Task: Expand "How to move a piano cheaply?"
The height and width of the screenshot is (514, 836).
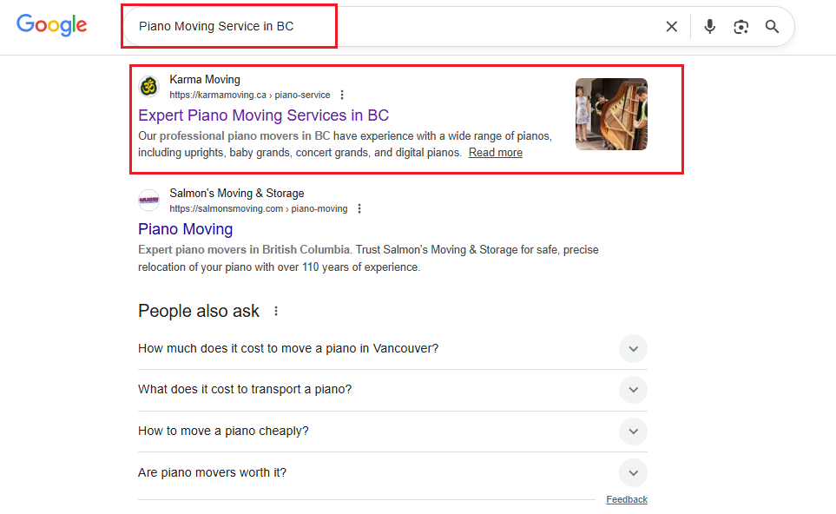Action: [633, 432]
